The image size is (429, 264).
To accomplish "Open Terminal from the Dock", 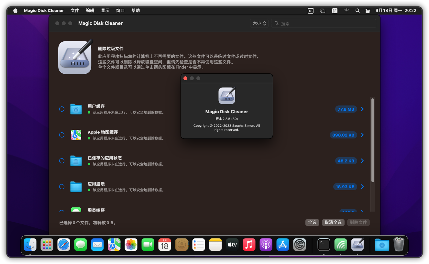I will click(324, 245).
